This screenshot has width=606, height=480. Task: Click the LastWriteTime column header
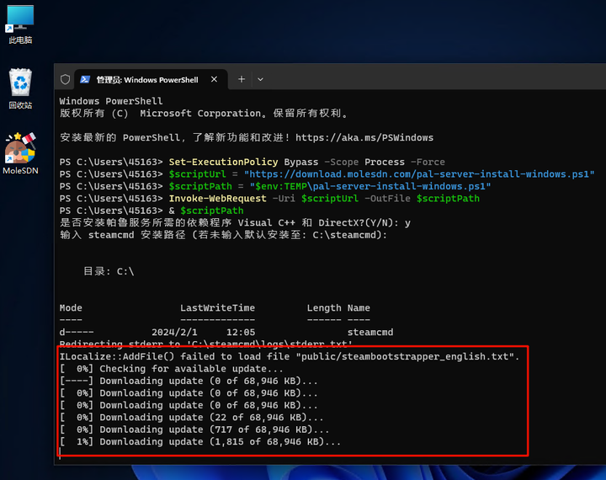tap(218, 308)
